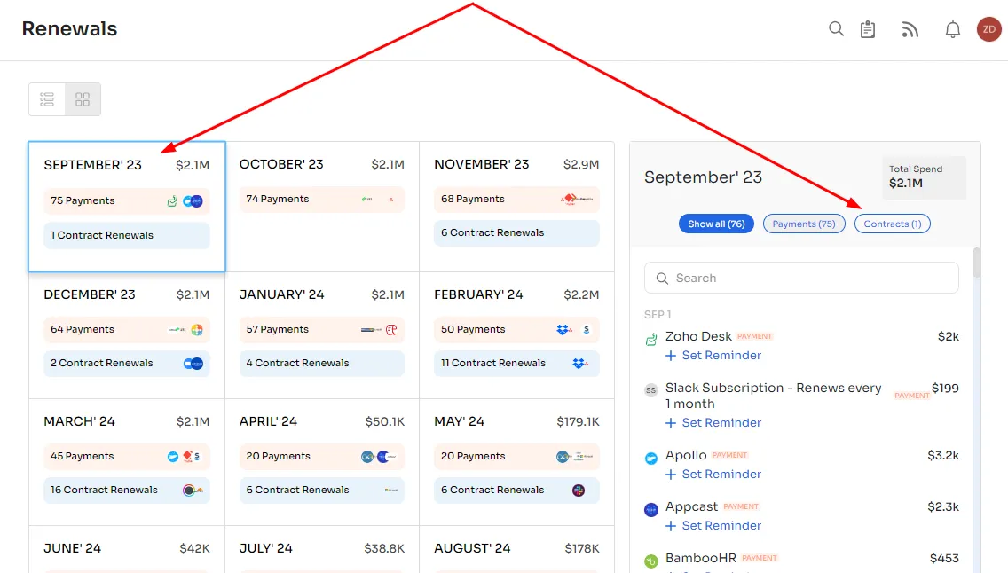Select the October '23 month card

(322, 206)
